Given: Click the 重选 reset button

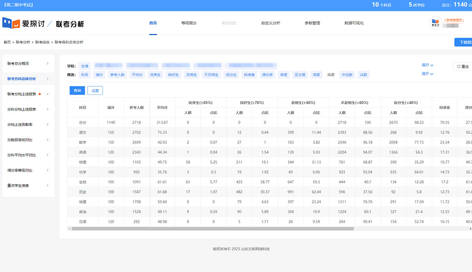Looking at the screenshot, I should tap(463, 66).
